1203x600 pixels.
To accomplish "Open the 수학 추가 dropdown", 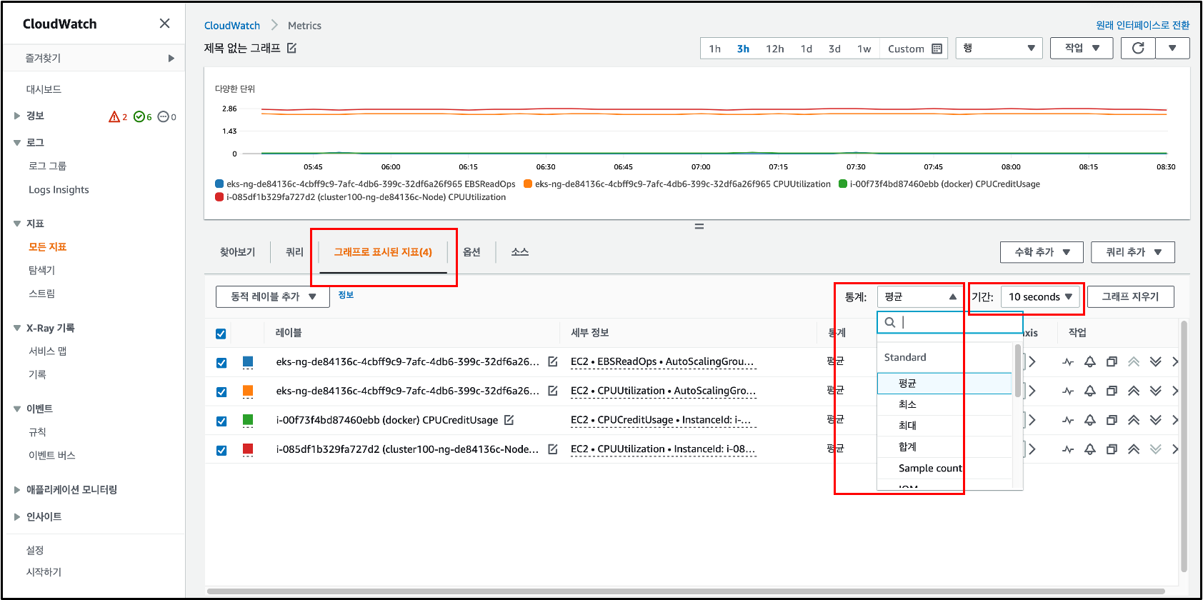I will coord(1042,252).
